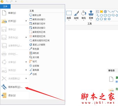The image size is (118, 106).
Task: Open the 调色板 color palette tool
Action: pos(34,53)
